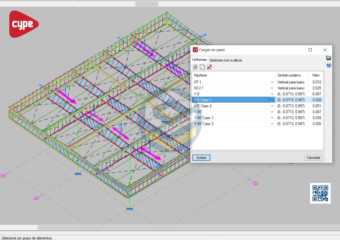Open the manual book icon
The width and height of the screenshot is (340, 240).
click(x=329, y=58)
